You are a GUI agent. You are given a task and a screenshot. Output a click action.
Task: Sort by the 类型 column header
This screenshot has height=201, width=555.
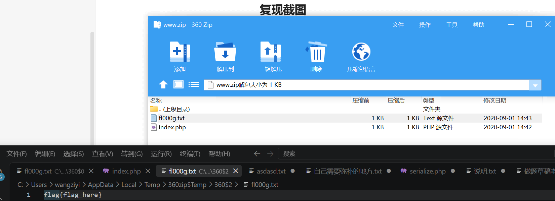[x=429, y=100]
